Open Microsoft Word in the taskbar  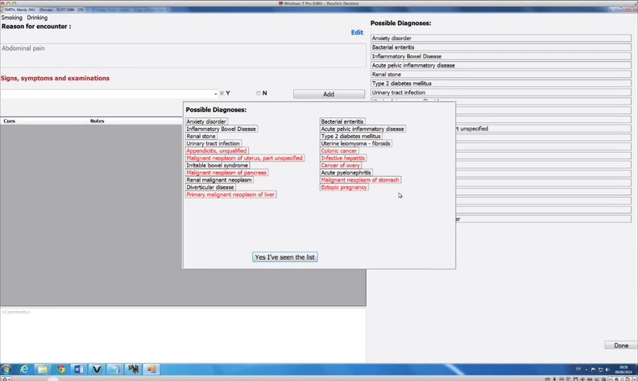point(78,369)
